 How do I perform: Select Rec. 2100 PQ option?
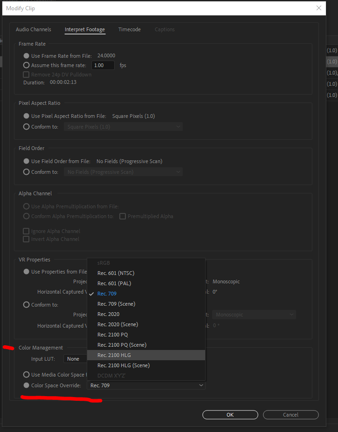112,335
